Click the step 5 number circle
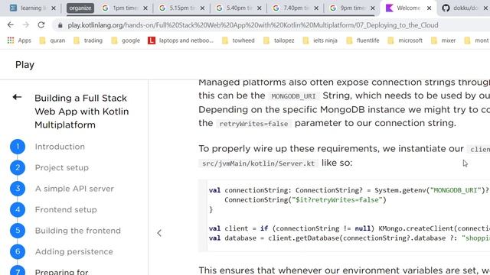Viewport: 490px width, 275px height. tap(18, 231)
